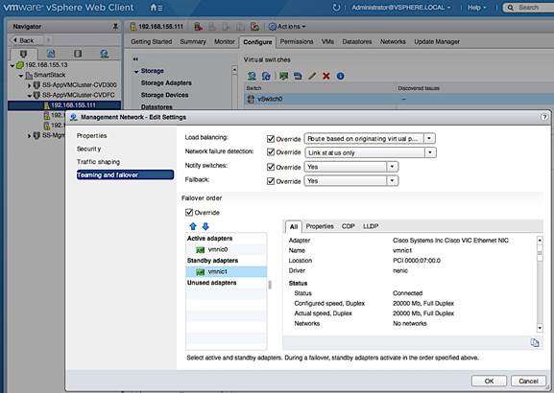Screen dimensions: 554x393
Task: Click the search magnifier icon
Action: (511, 8)
